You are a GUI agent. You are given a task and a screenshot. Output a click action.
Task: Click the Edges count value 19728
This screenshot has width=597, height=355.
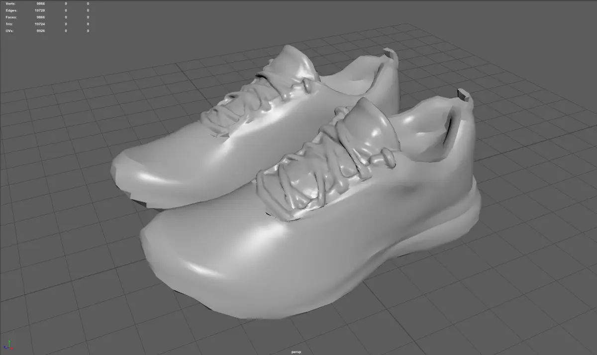(x=40, y=10)
